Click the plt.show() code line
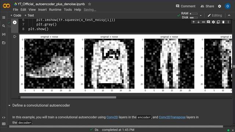Screen dimensions: 235x132 [x=39, y=29]
